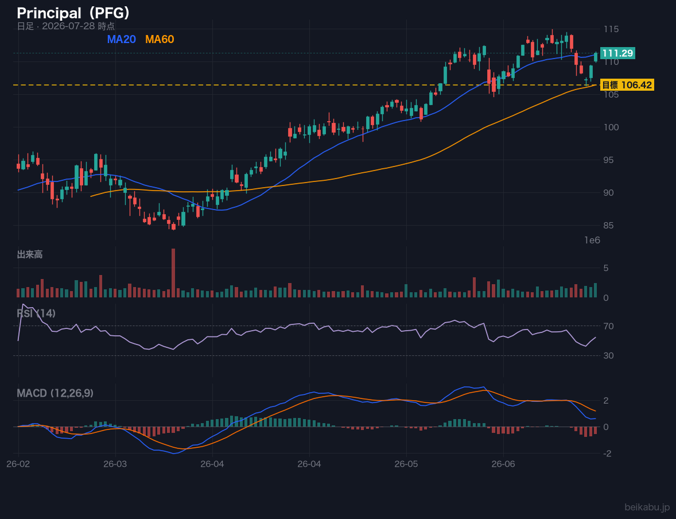
Task: Click the 100 price axis label
Action: 611,127
